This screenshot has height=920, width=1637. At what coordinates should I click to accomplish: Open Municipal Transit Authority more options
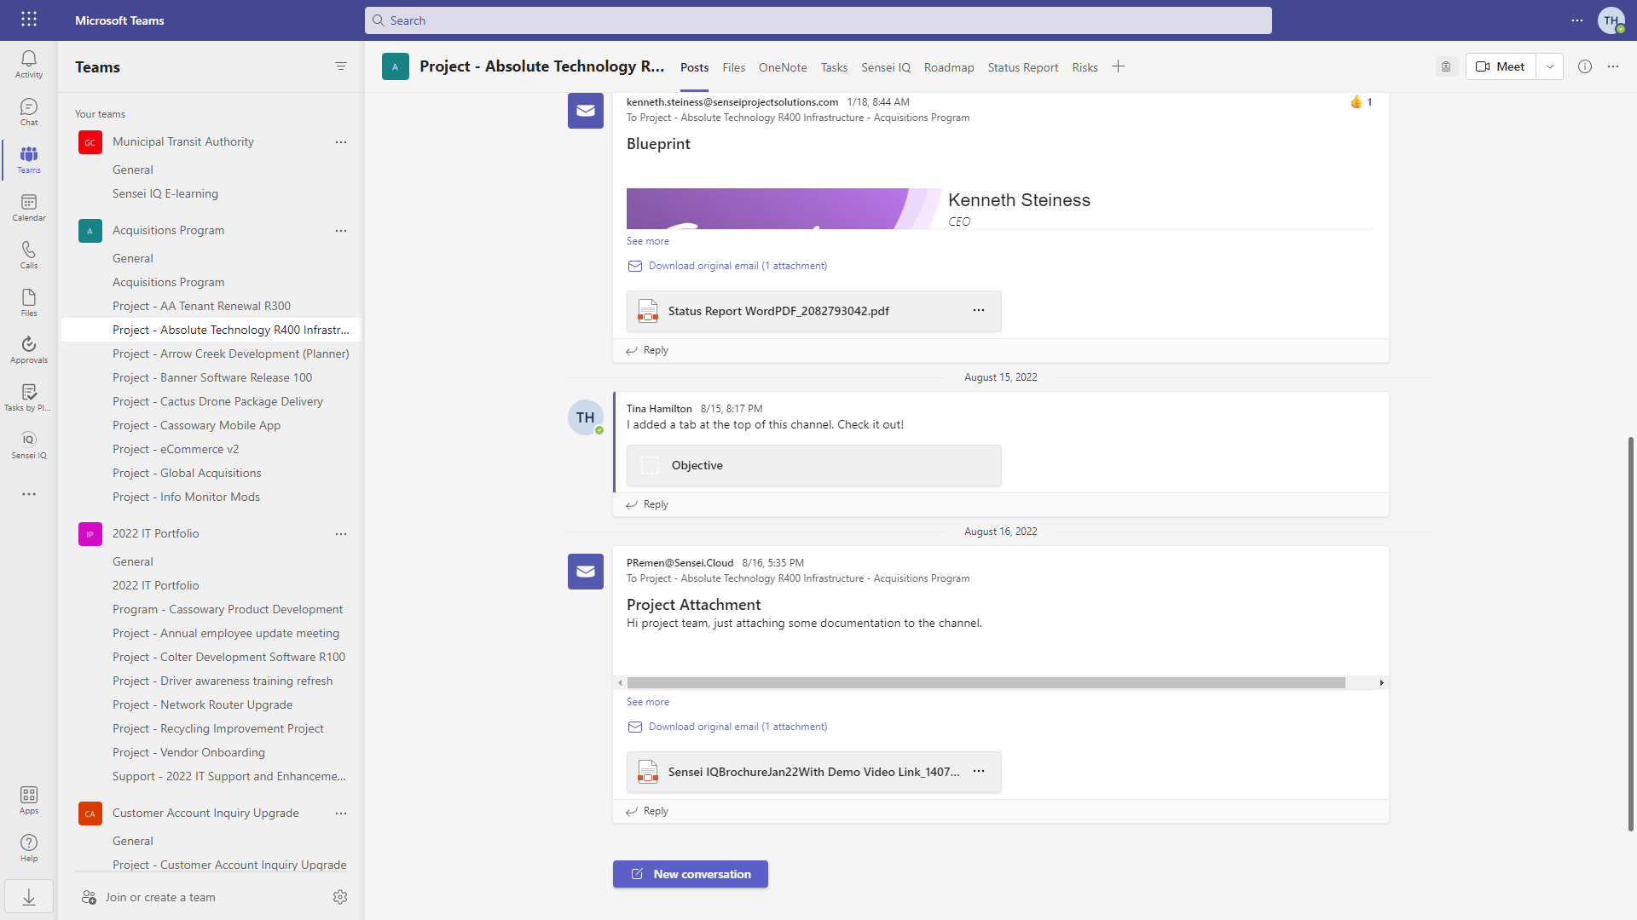click(x=341, y=142)
